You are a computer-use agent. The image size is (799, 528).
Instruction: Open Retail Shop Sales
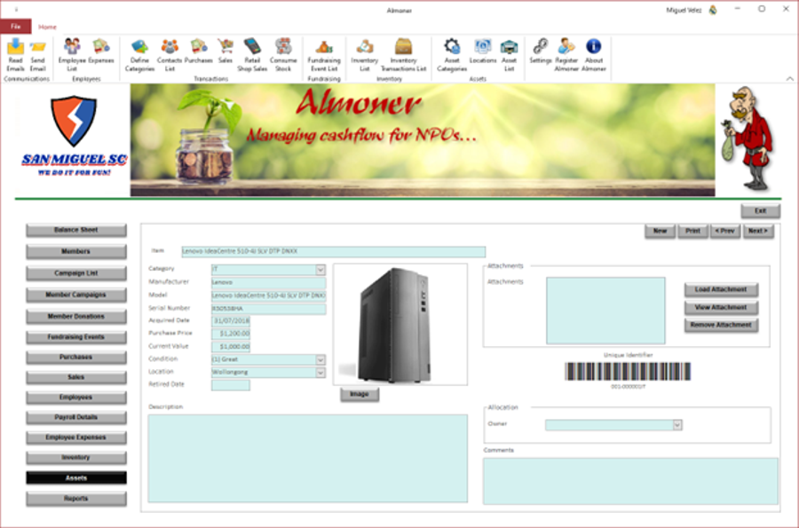252,55
